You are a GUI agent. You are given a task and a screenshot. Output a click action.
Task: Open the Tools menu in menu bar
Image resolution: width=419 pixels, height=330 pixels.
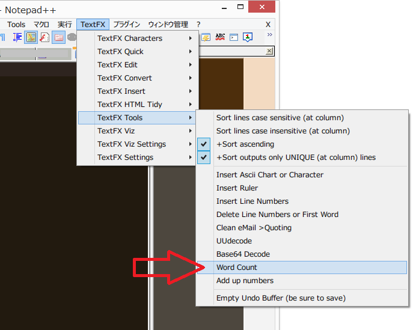[x=16, y=25]
